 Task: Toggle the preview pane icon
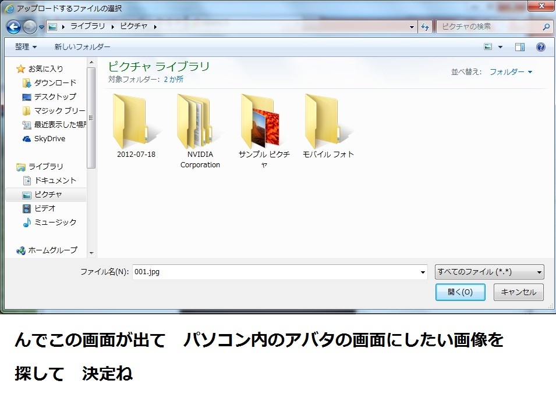(x=520, y=47)
